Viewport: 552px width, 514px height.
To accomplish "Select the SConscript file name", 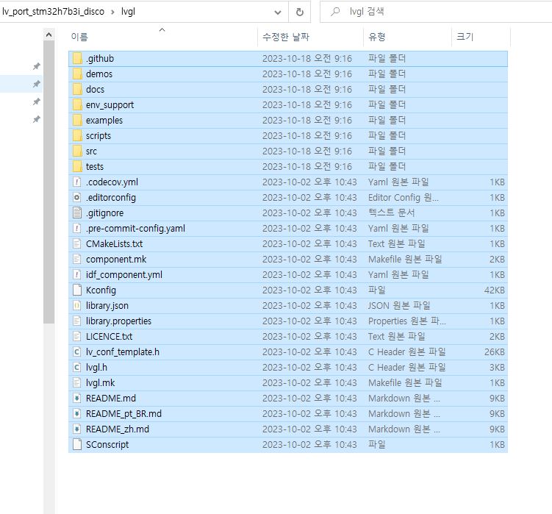I will 107,445.
